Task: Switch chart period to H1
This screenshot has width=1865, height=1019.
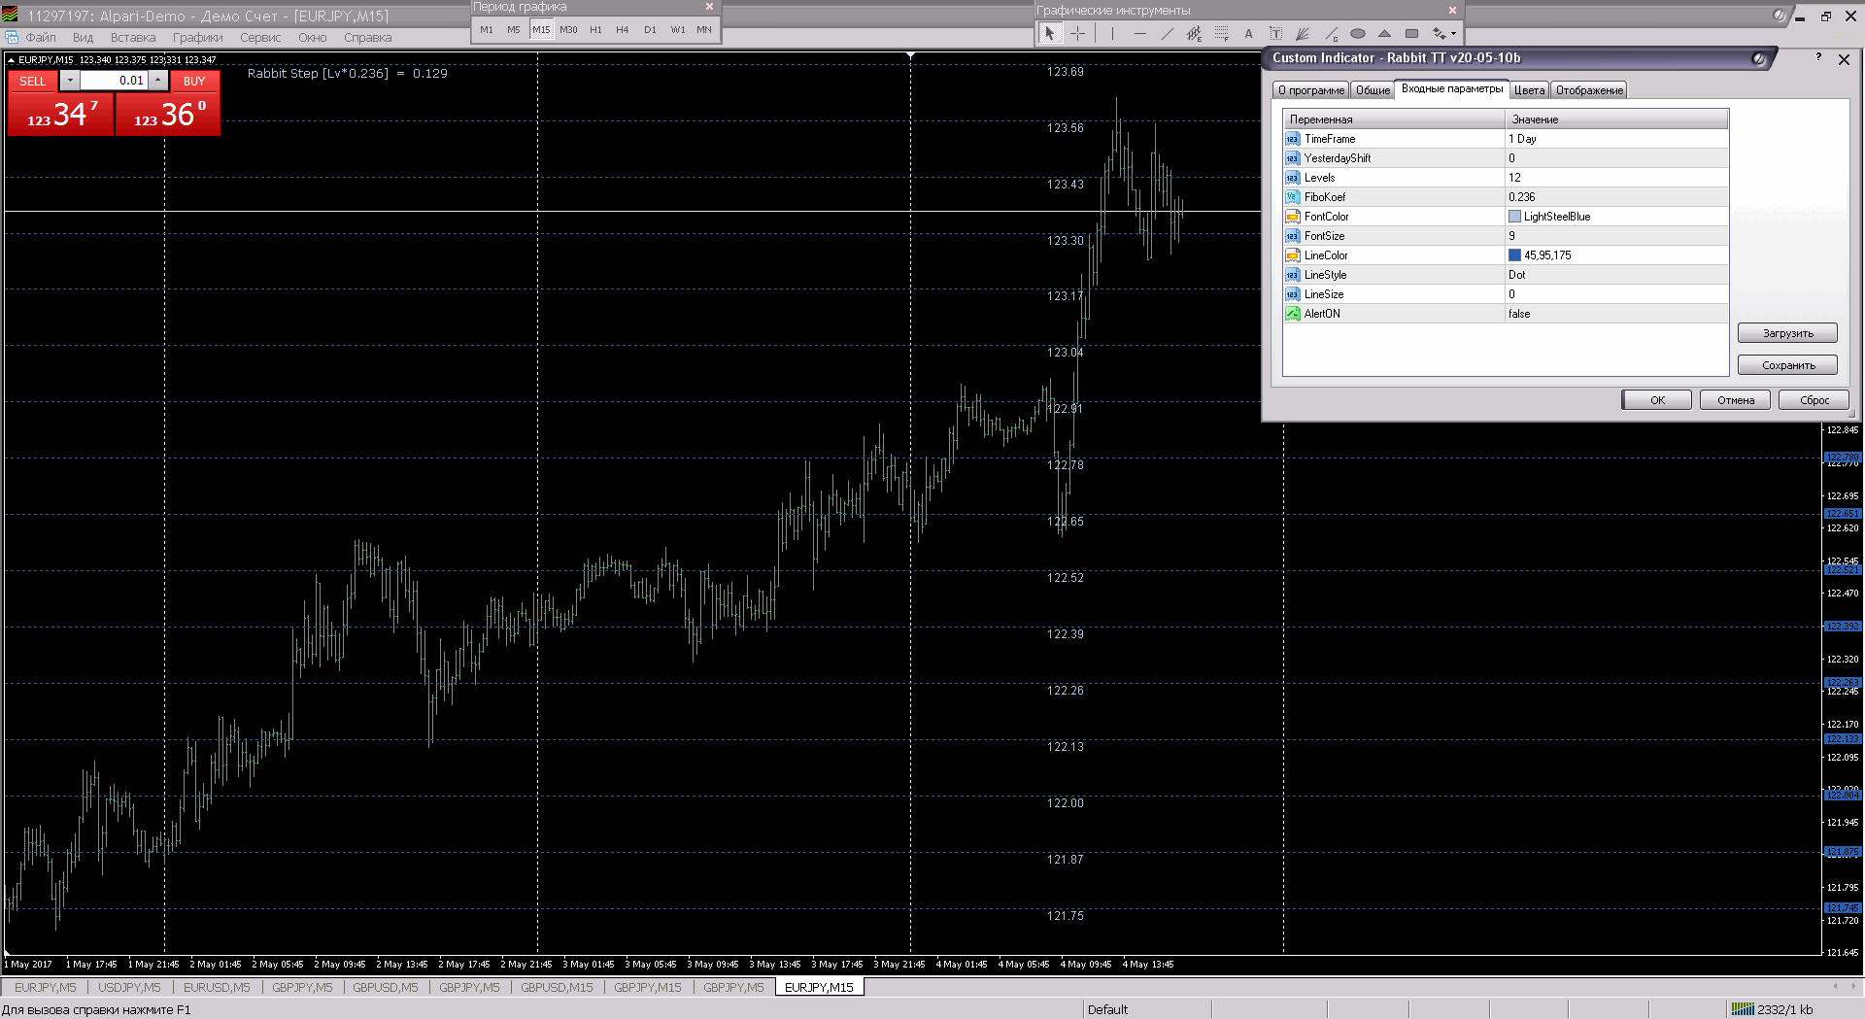Action: 595,30
